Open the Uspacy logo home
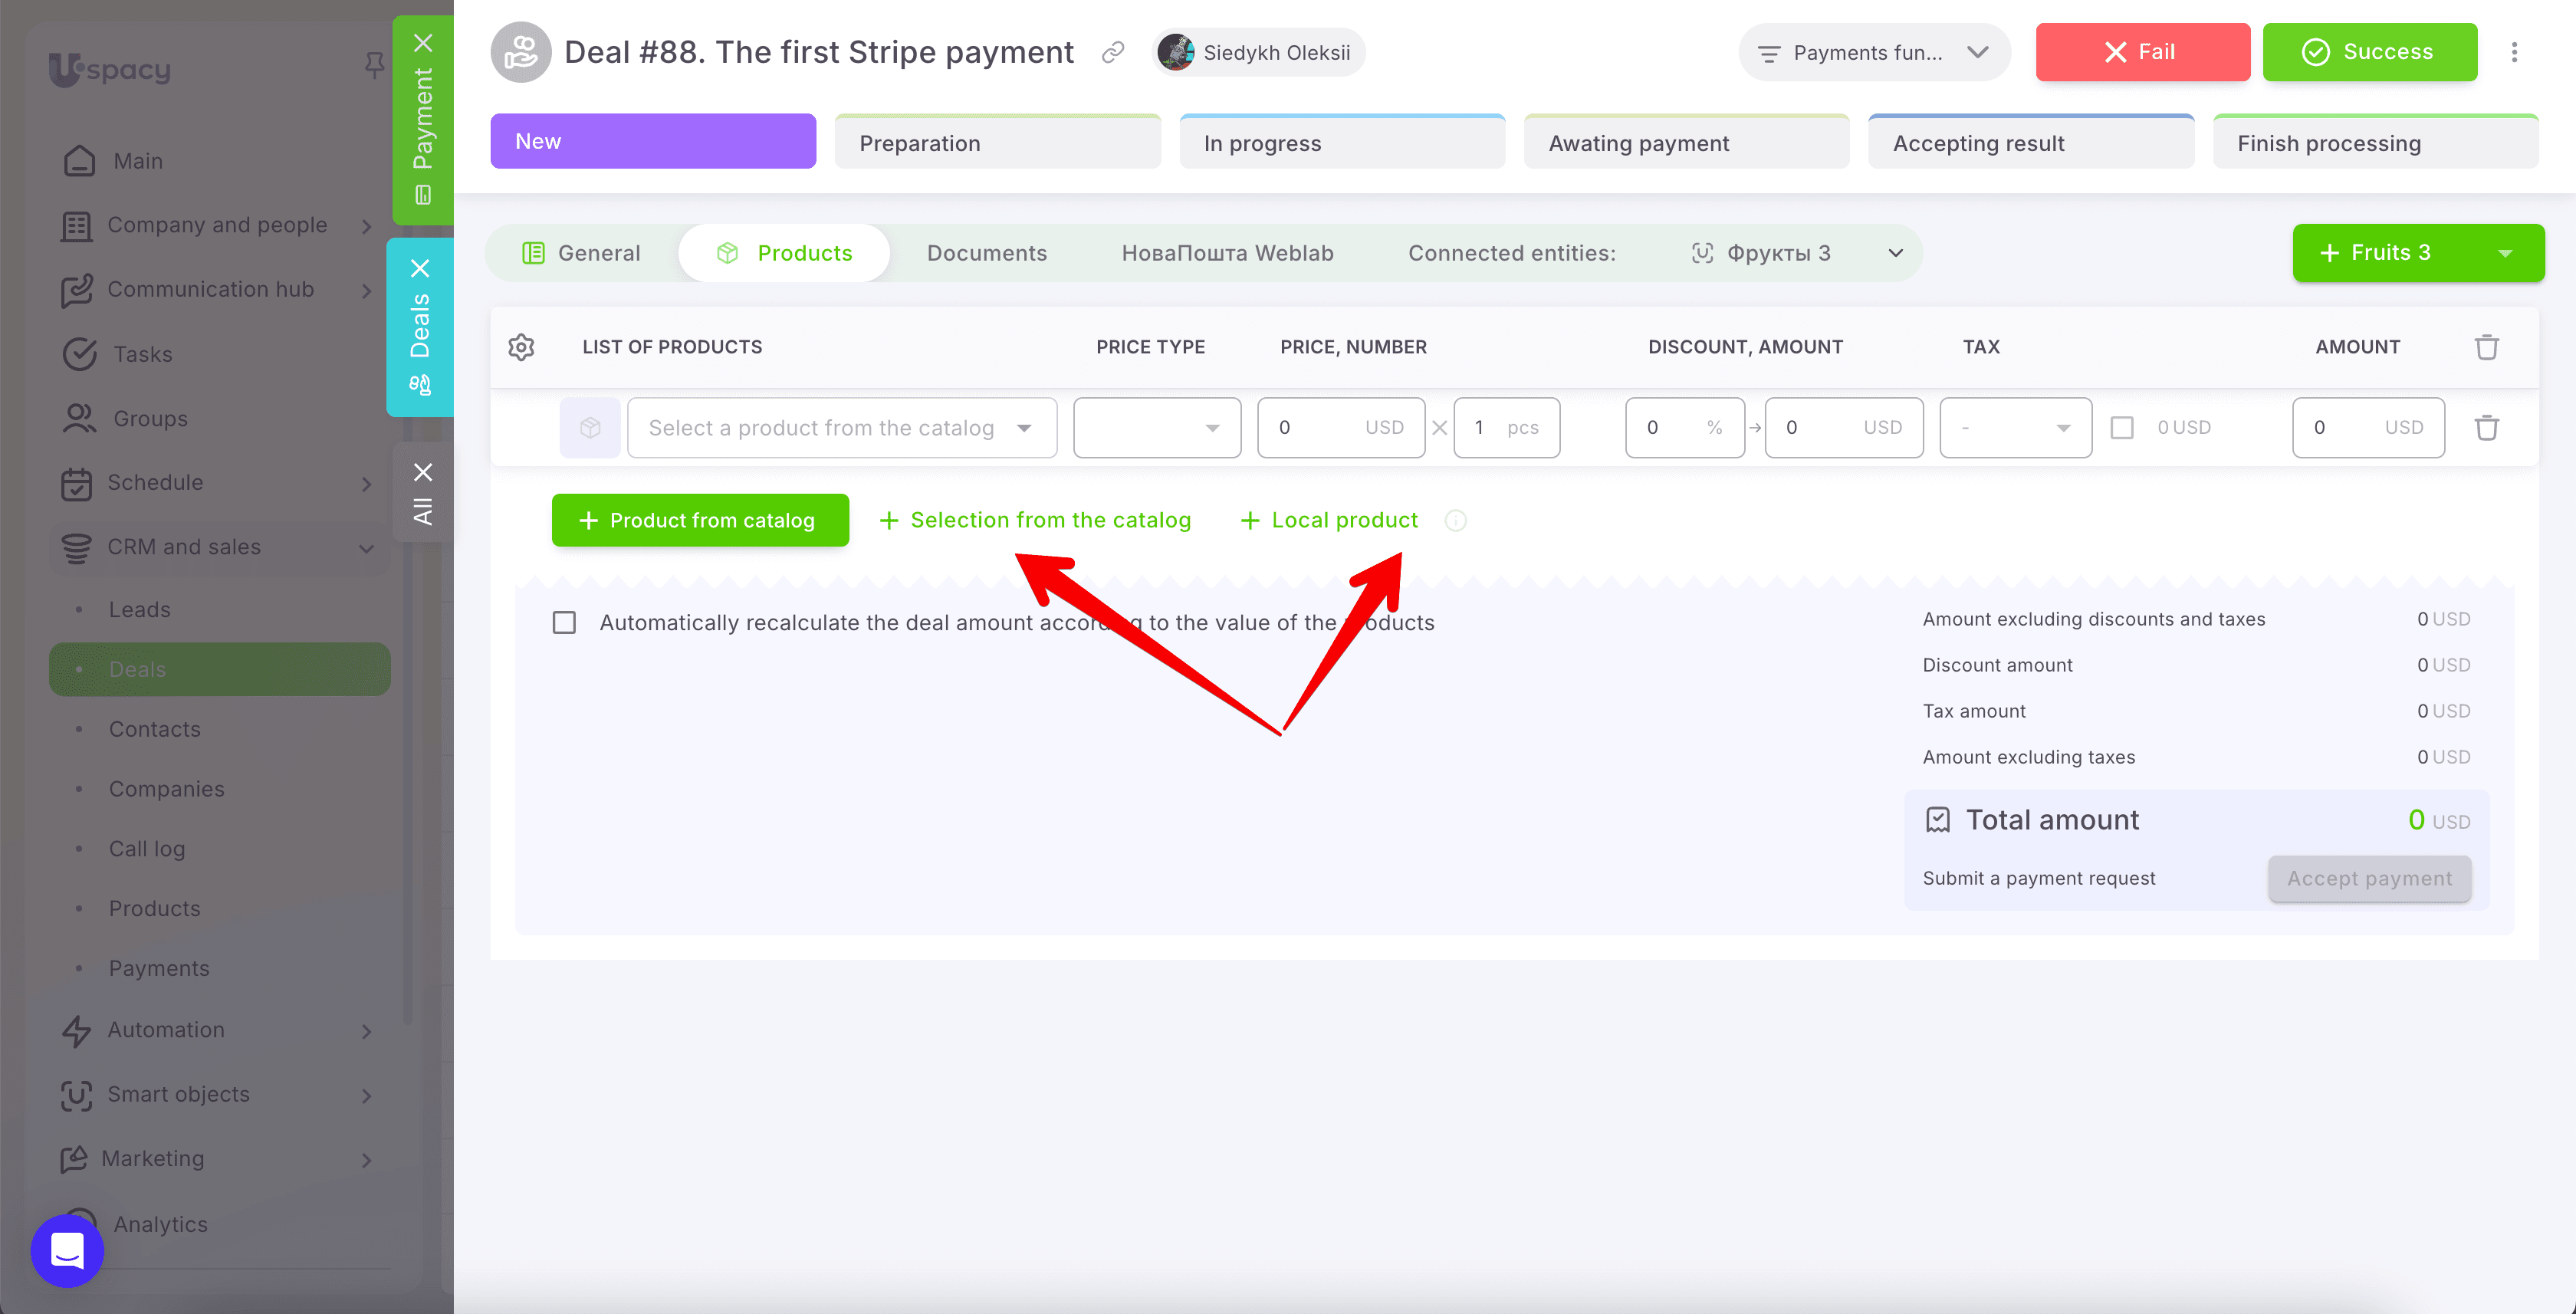Screen dimensions: 2576x1314 [x=110, y=69]
